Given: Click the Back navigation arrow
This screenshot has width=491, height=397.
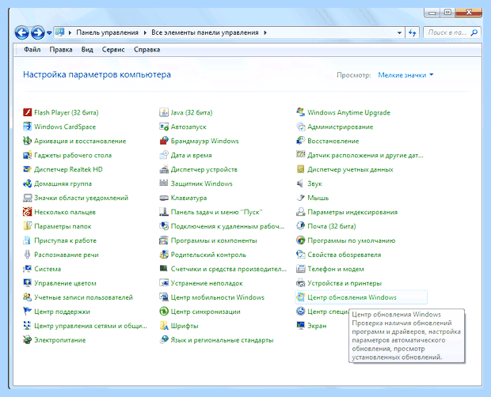Looking at the screenshot, I should point(21,32).
